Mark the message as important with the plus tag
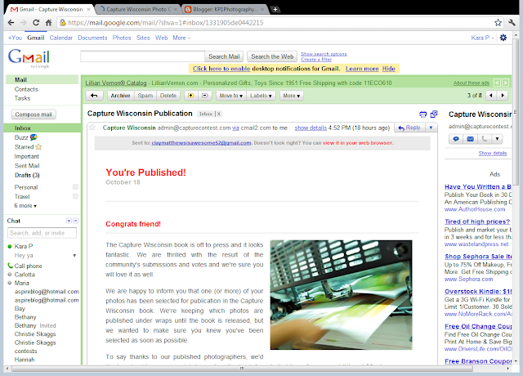 (x=190, y=96)
